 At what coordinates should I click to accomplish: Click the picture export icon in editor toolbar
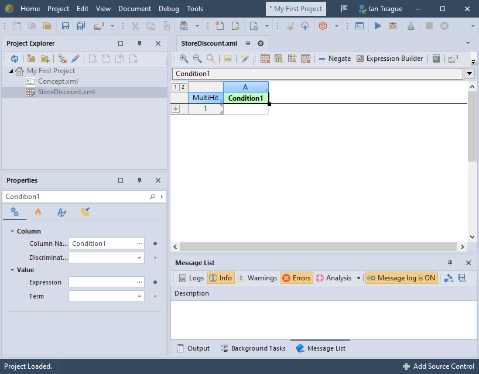pos(228,59)
